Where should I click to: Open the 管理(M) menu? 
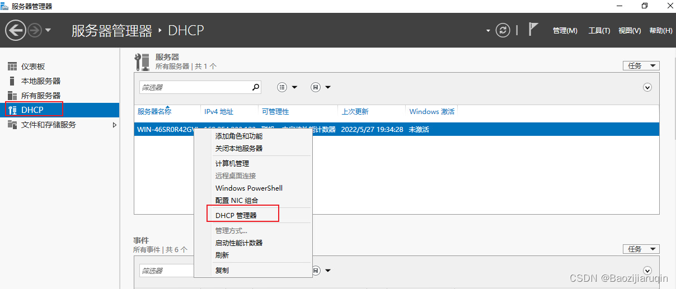point(565,31)
